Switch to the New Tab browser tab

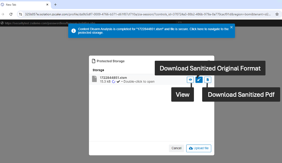pyautogui.click(x=24, y=5)
